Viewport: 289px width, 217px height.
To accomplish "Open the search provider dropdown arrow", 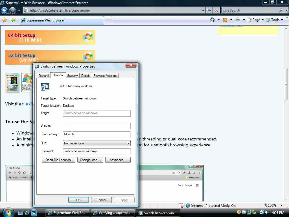I will (x=286, y=10).
